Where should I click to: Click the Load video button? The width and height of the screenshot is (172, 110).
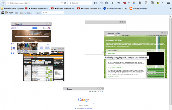coord(26,13)
